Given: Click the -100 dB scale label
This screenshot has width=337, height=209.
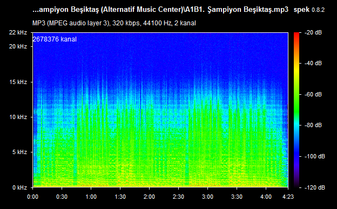Looking at the screenshot, I should click(315, 156).
